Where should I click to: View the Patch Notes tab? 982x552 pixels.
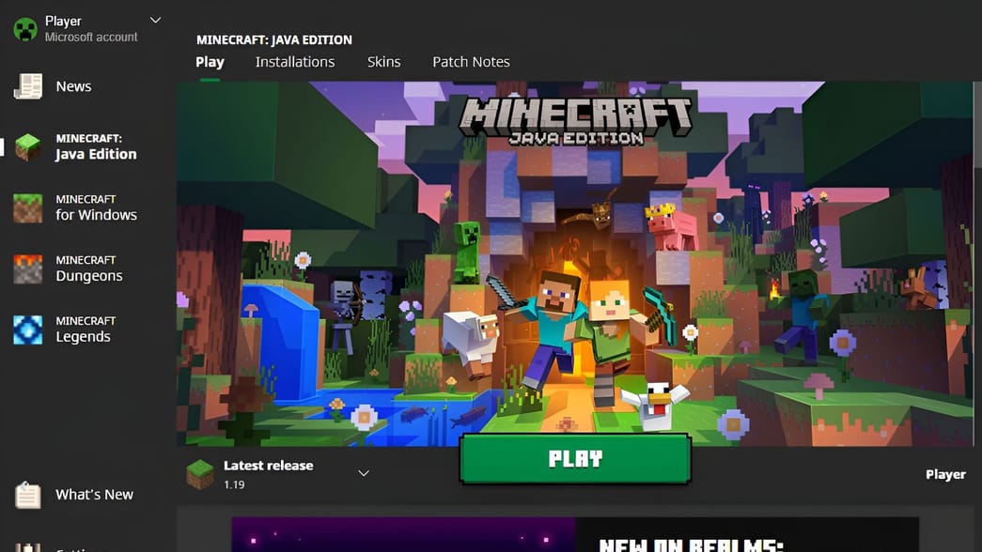[x=471, y=61]
